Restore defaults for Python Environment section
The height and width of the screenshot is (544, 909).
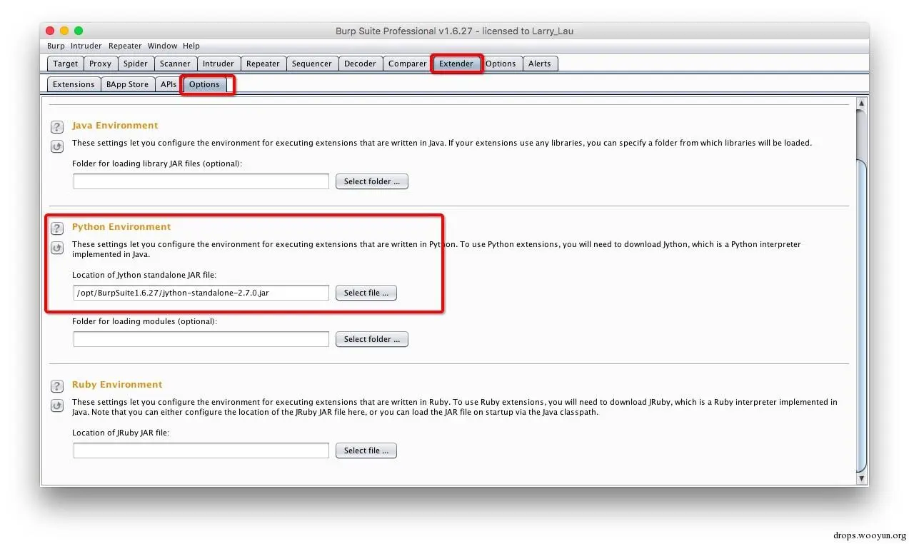click(x=57, y=248)
